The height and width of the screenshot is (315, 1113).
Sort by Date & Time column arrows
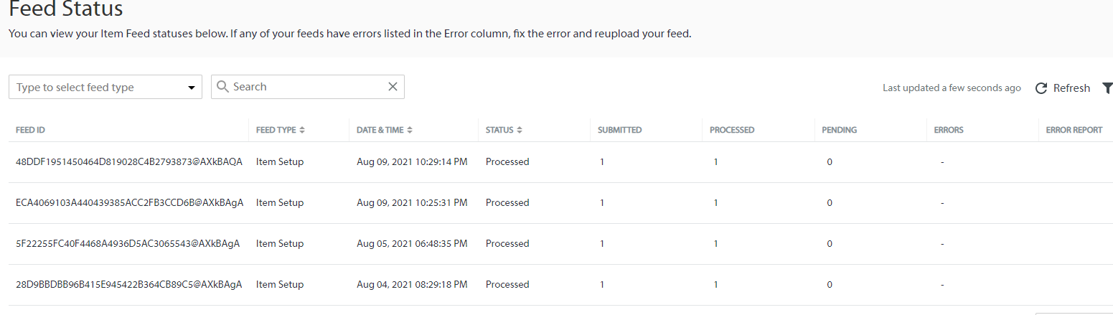[x=410, y=130]
